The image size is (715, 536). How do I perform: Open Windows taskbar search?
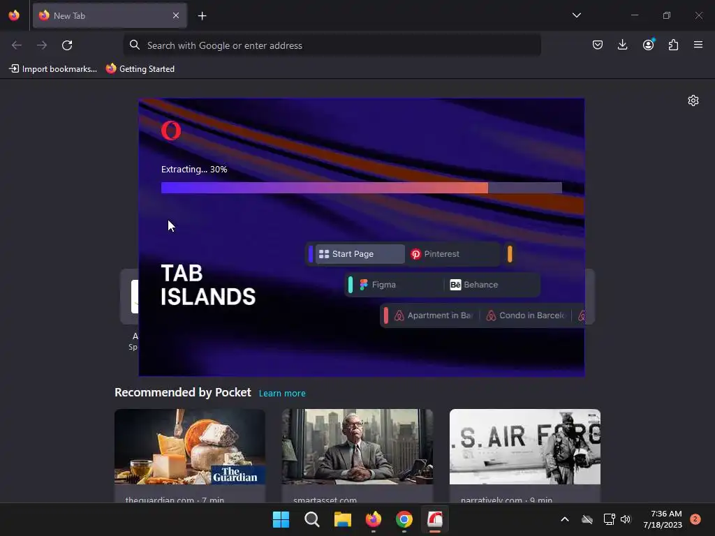pos(312,519)
